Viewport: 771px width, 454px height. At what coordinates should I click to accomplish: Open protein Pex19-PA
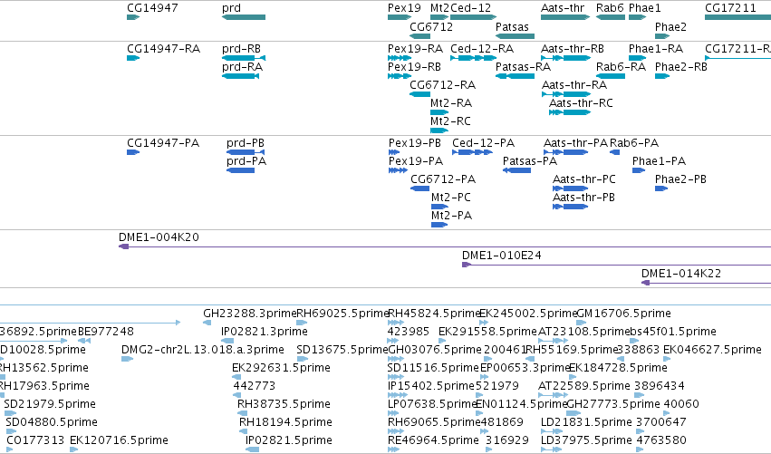tap(416, 160)
